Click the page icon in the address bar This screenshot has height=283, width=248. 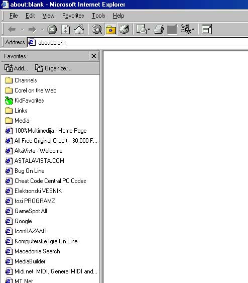(32, 42)
